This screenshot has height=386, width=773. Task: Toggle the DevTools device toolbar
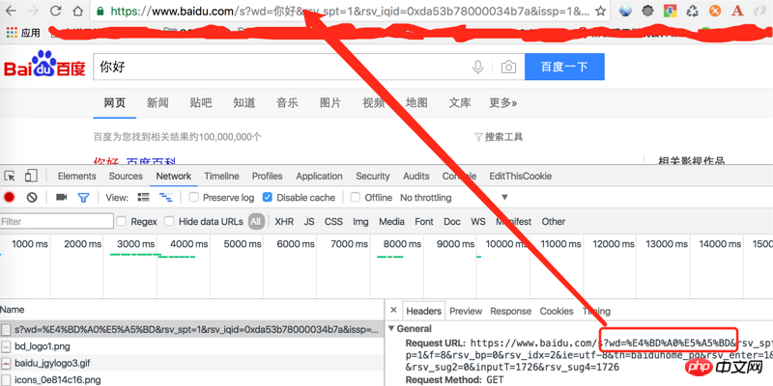31,176
